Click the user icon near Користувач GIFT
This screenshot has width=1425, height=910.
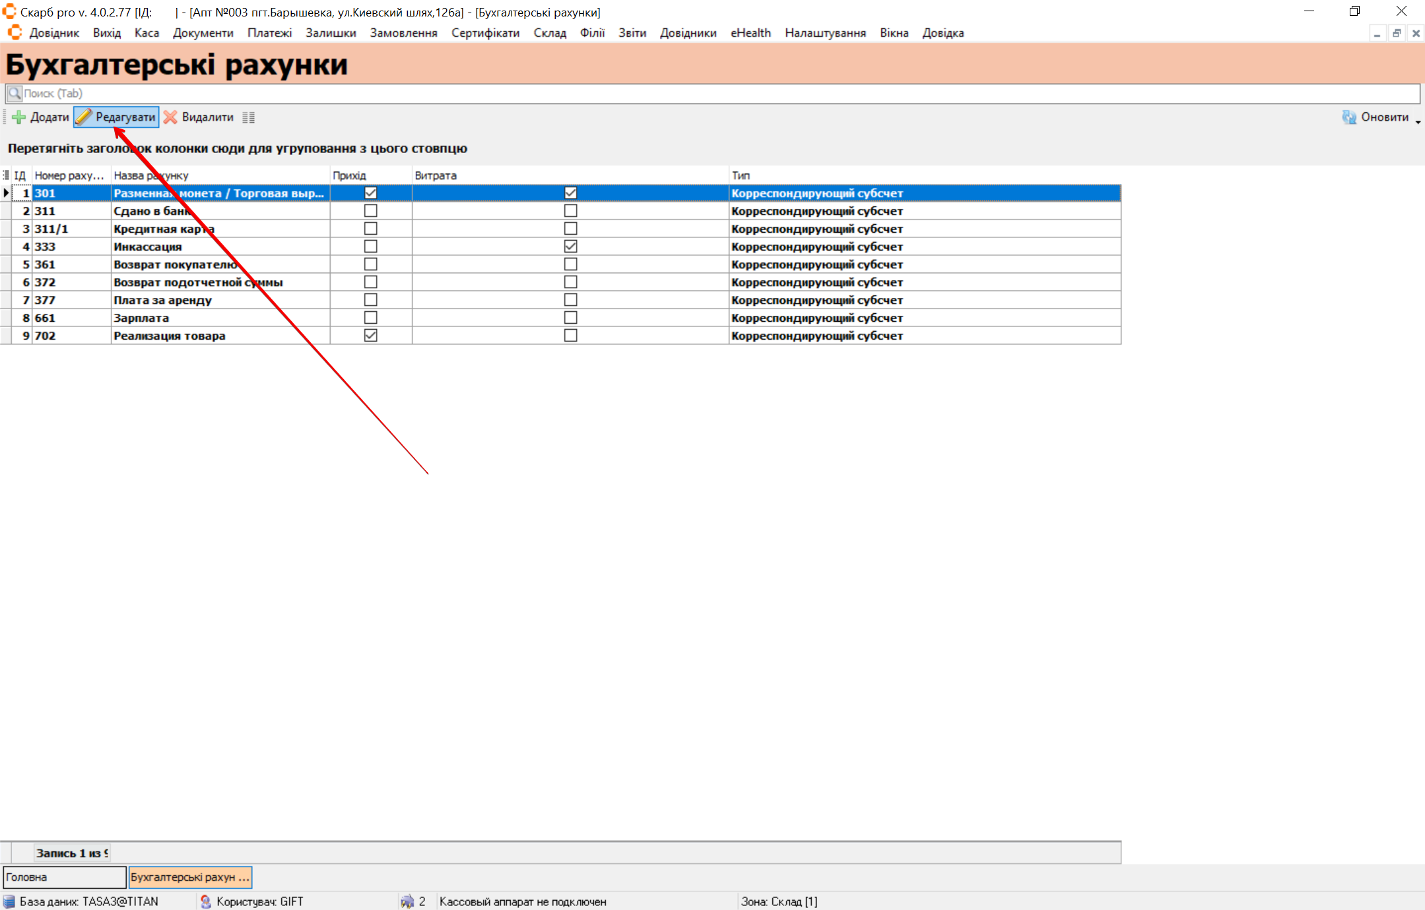tap(205, 901)
